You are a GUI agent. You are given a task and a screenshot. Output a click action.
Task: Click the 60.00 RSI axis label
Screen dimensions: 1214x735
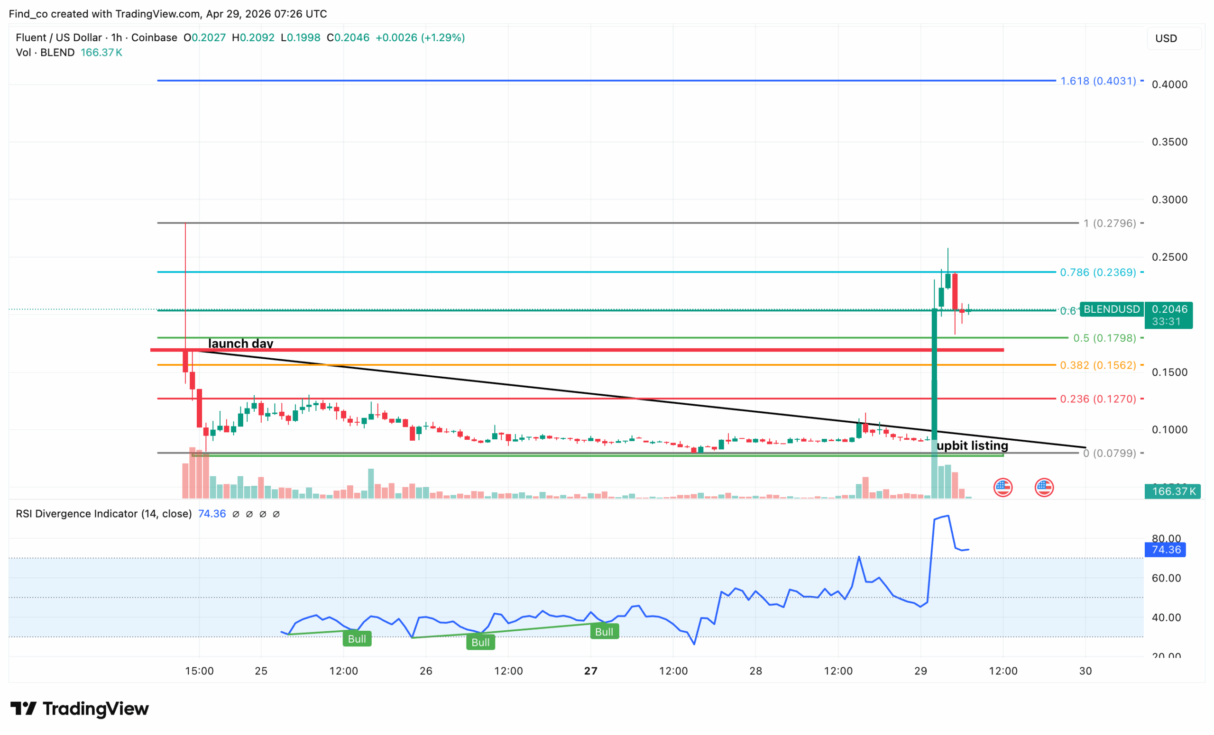(x=1166, y=578)
